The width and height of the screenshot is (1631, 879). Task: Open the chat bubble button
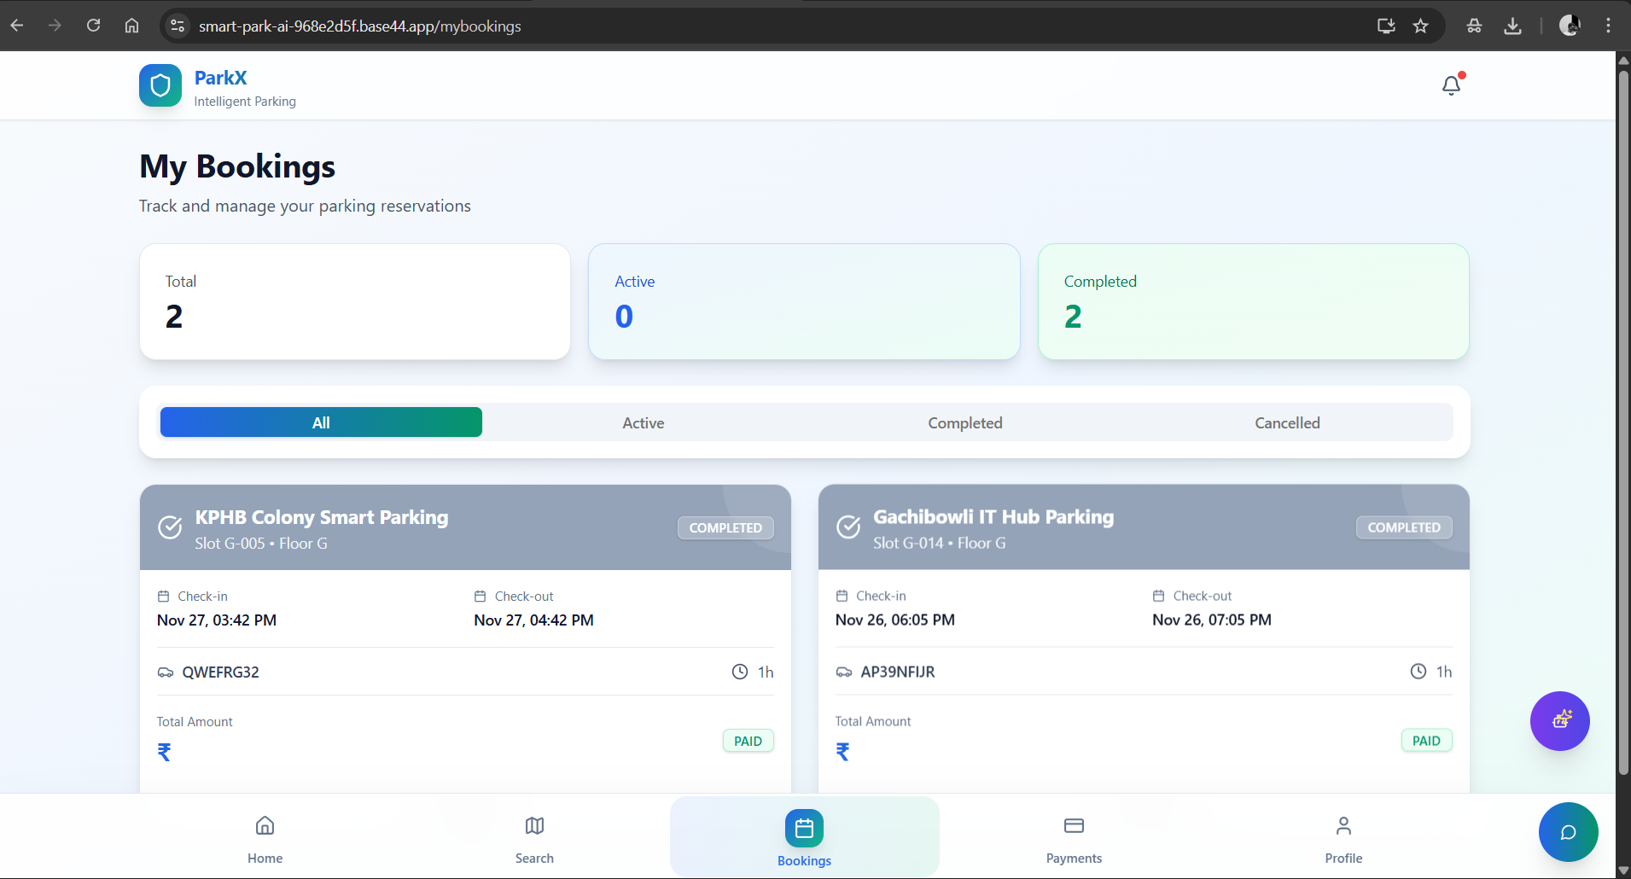1569,832
